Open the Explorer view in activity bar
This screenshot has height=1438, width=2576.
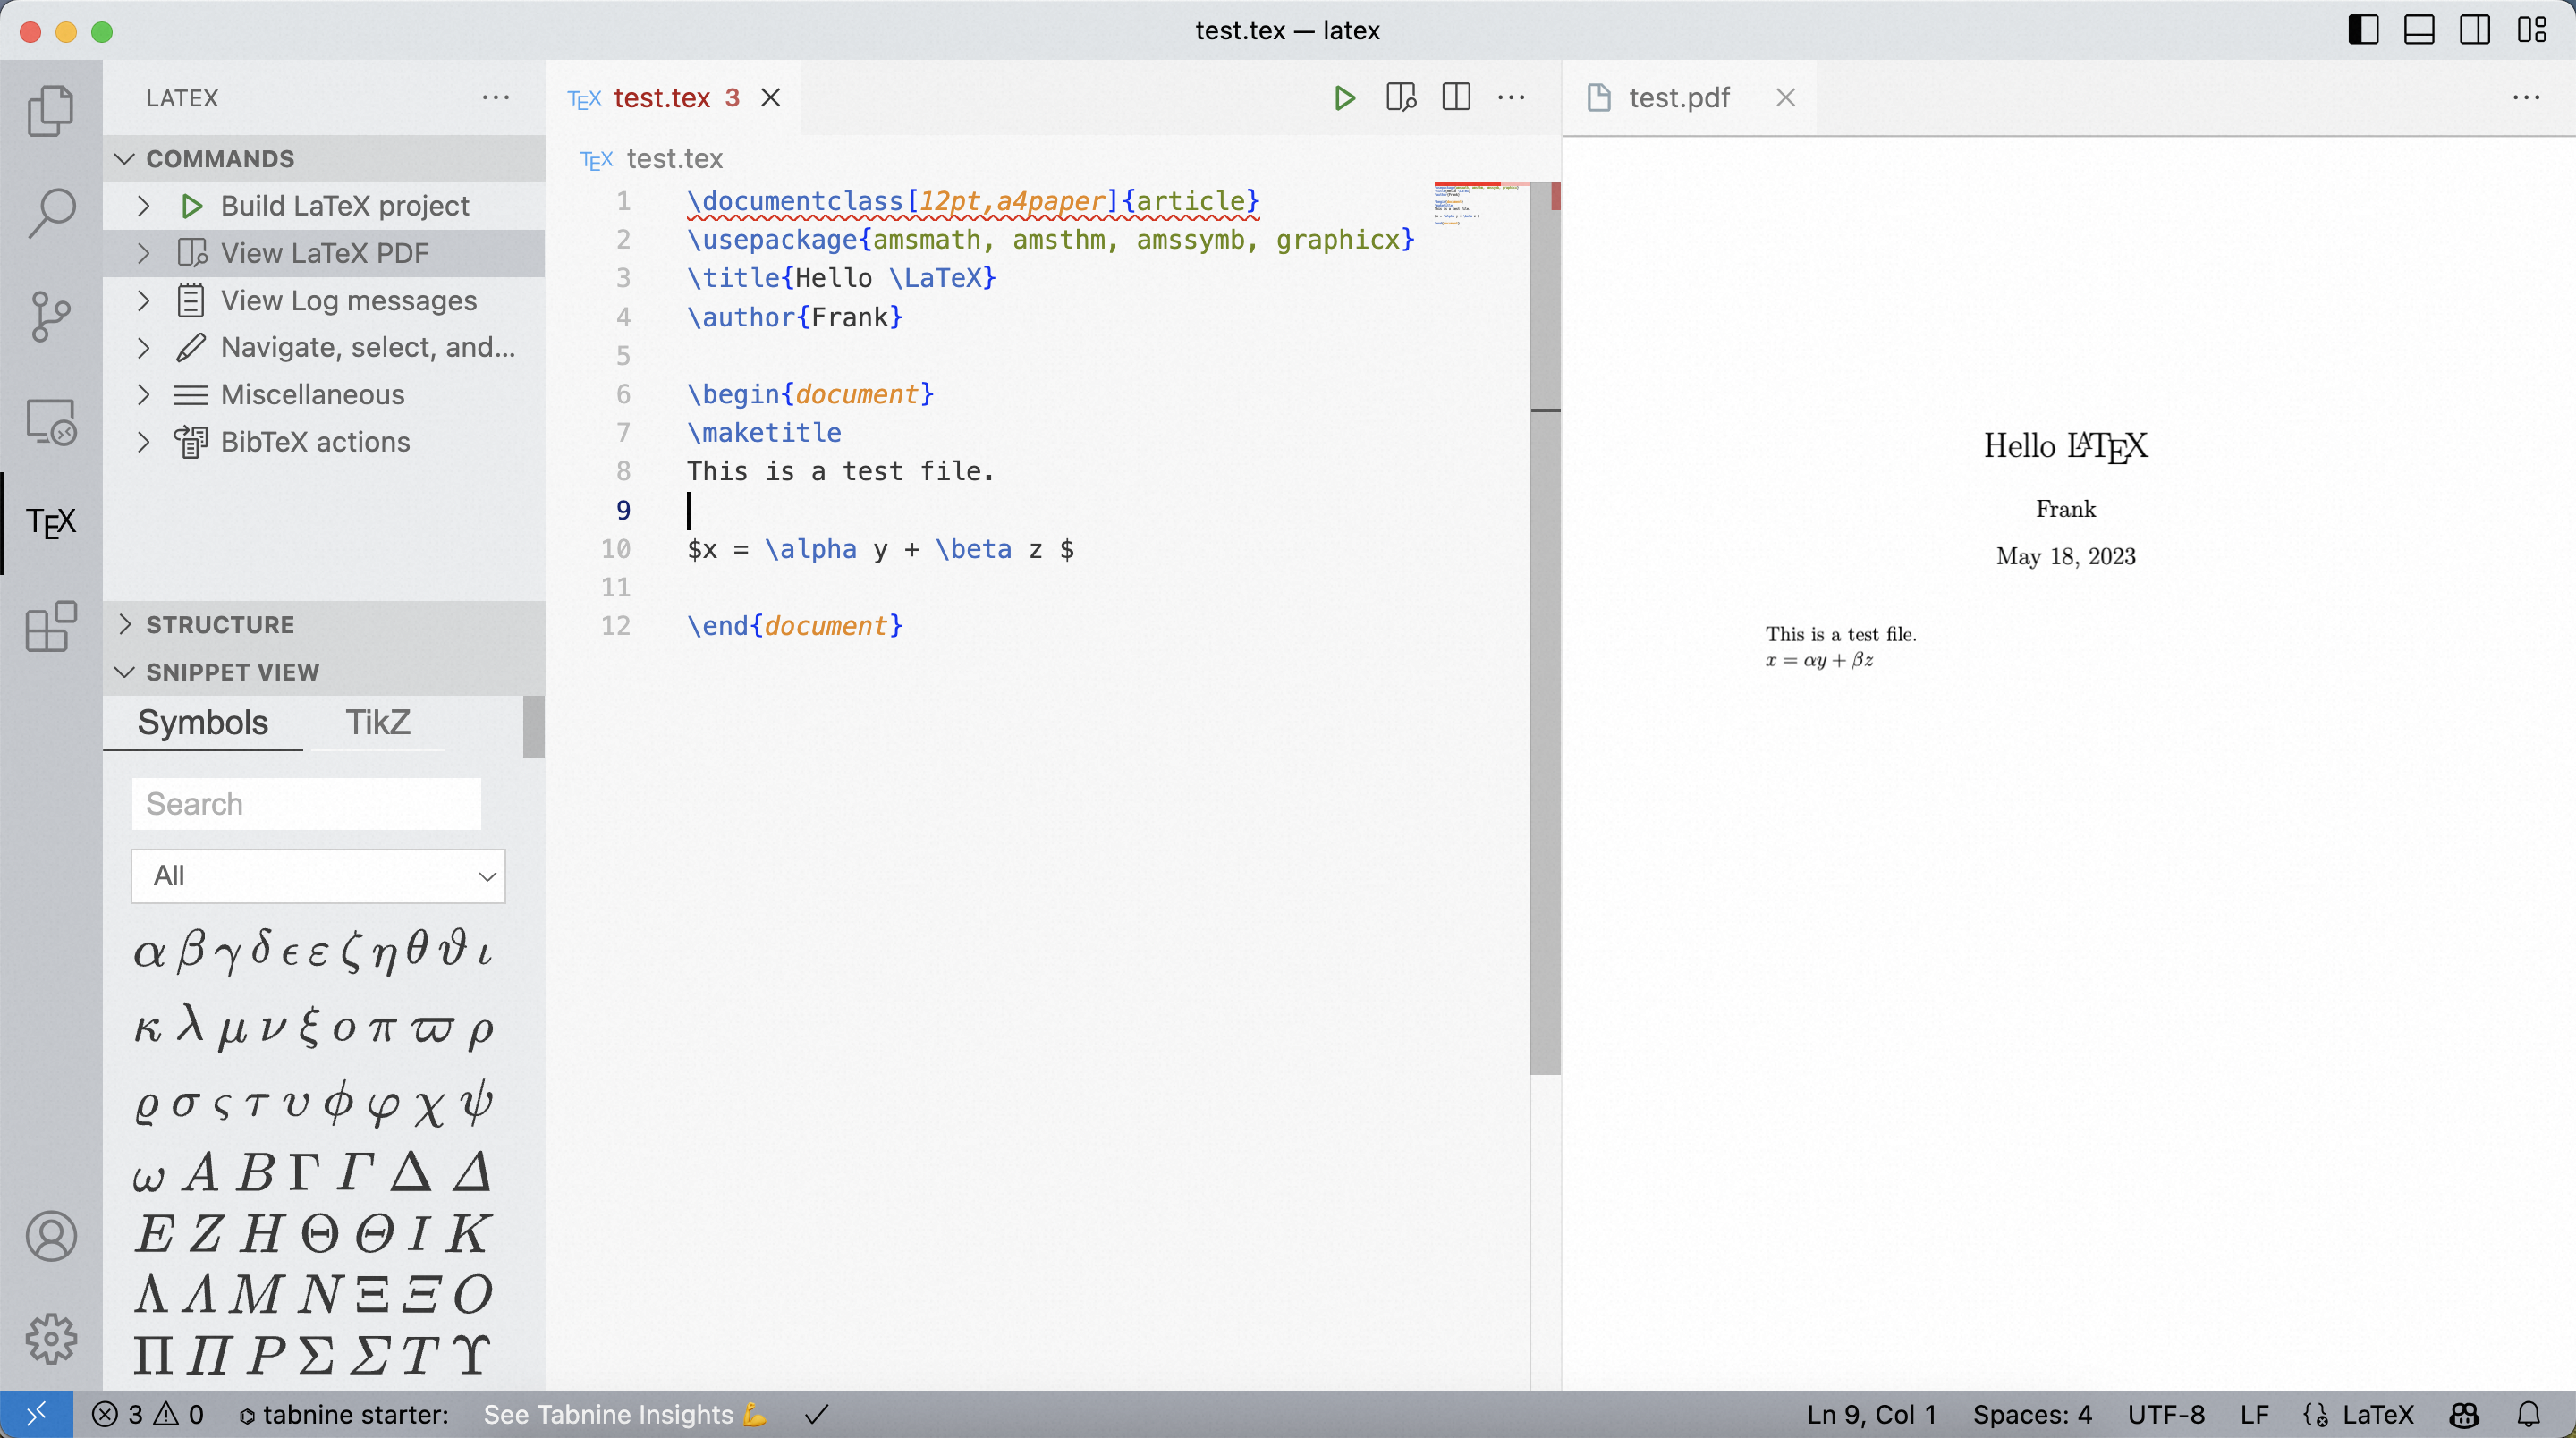tap(51, 110)
